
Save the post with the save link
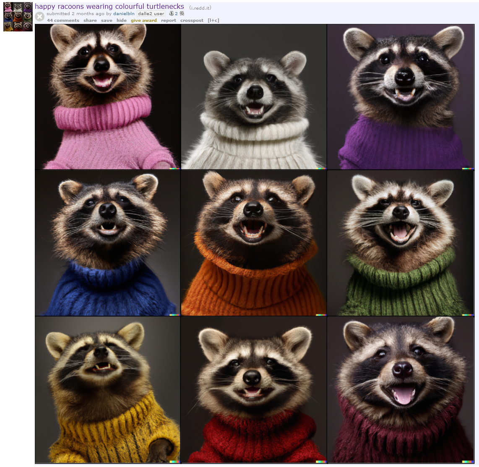[x=107, y=21]
